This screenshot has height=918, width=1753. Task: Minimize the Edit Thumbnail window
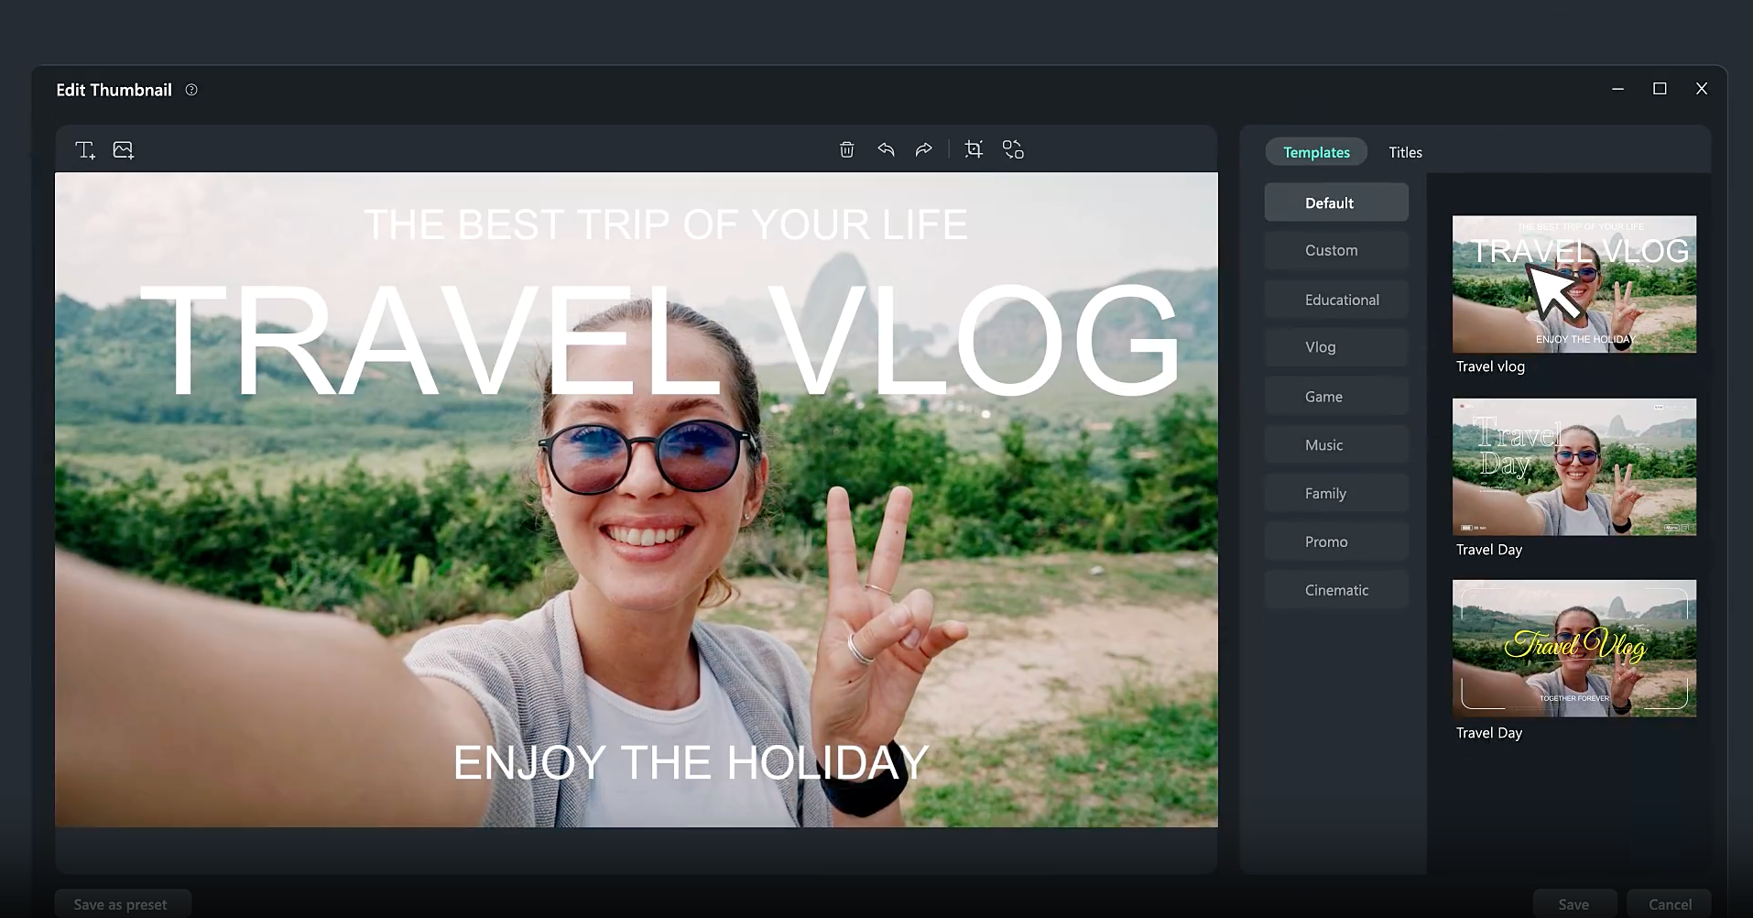(1617, 89)
